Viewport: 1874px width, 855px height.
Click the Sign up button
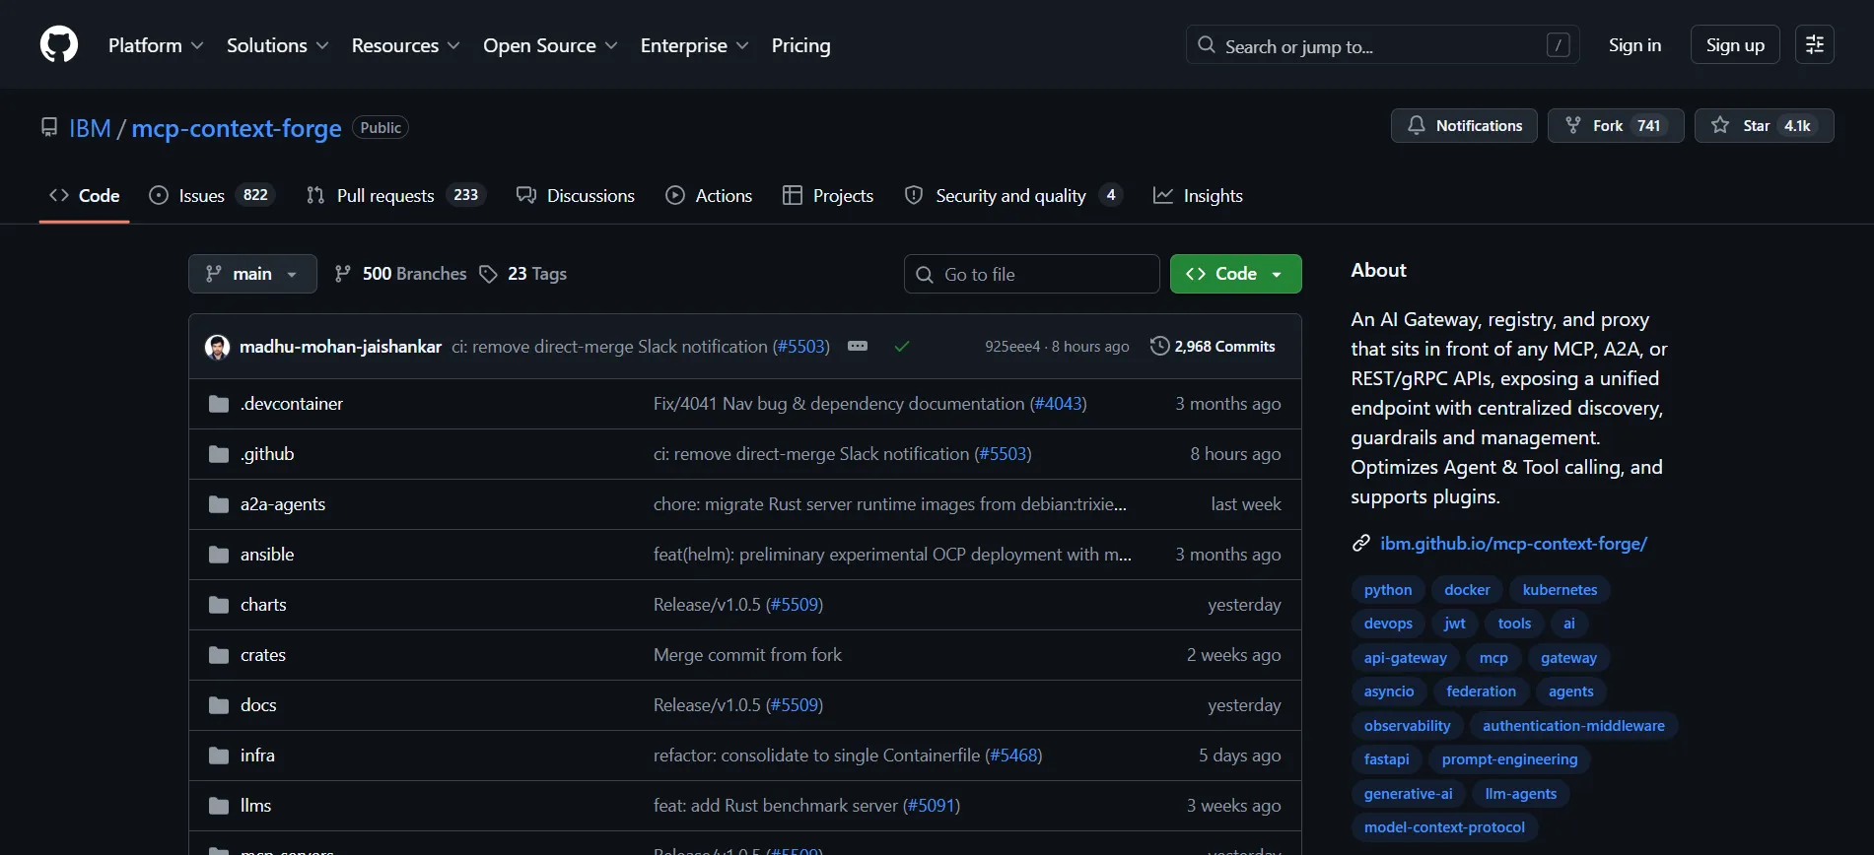1735,45
